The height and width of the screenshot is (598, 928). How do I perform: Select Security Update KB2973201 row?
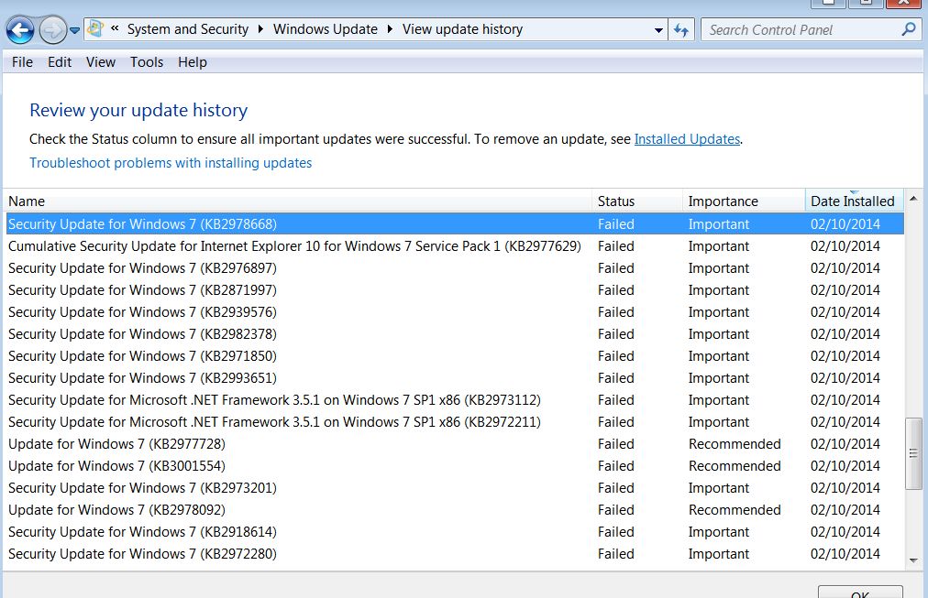(x=455, y=487)
